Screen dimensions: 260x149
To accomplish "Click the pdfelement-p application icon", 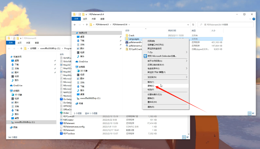I will 127,46.
